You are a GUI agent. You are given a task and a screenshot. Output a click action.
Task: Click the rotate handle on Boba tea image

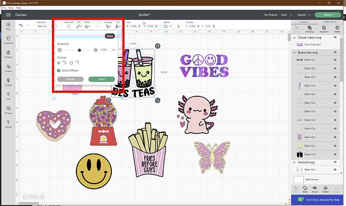point(157,46)
